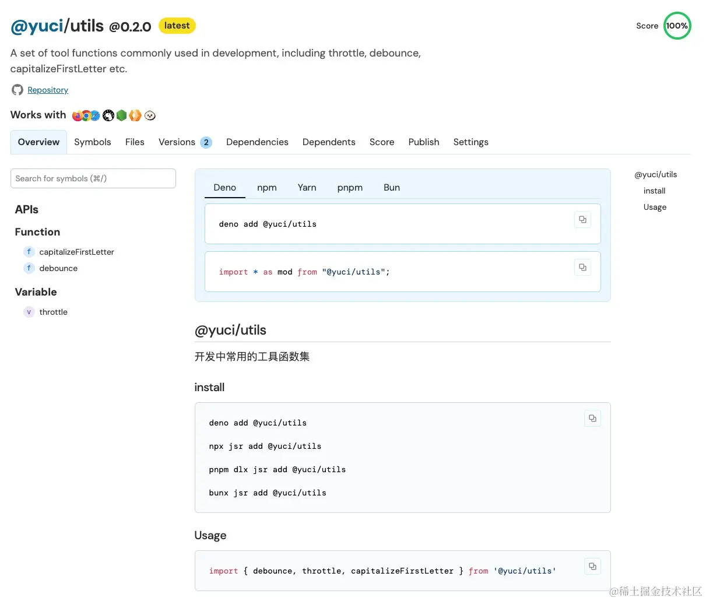
Task: Select the Deno install tab
Action: pyautogui.click(x=225, y=188)
